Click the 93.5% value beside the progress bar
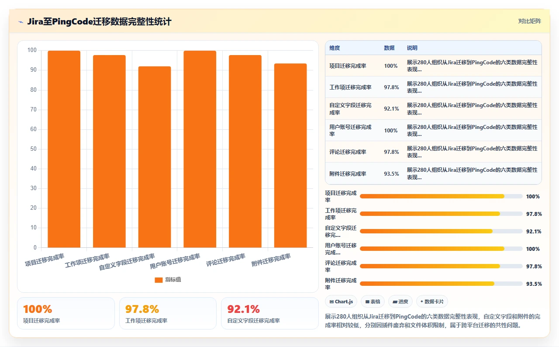559x347 pixels. click(x=534, y=284)
